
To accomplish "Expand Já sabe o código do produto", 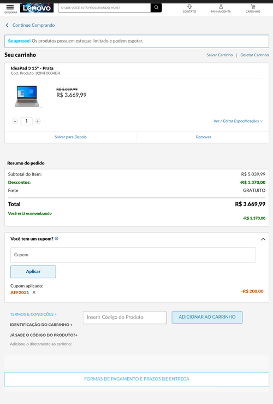I will pyautogui.click(x=44, y=335).
